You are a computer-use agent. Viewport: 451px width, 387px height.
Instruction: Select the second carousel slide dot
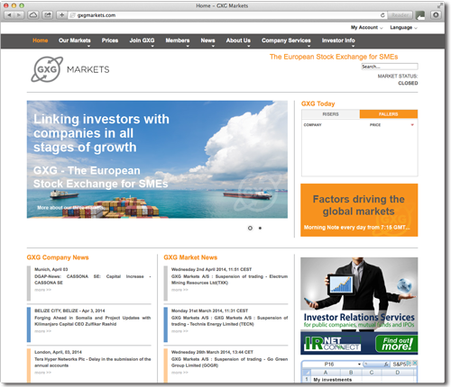[260, 229]
